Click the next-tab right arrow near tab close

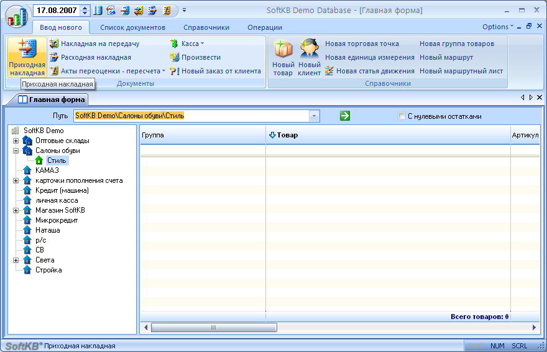(x=531, y=98)
